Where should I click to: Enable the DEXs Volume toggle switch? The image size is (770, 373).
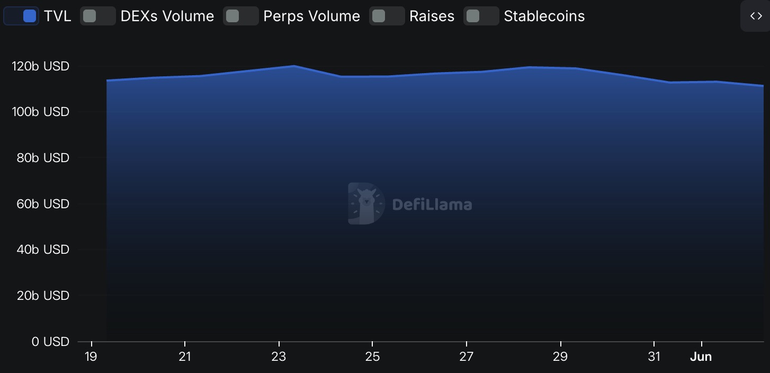coord(98,16)
